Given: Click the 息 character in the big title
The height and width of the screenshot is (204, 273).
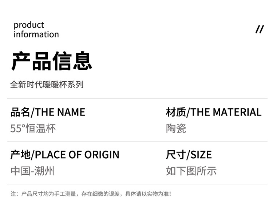Looking at the screenshot, I should click(x=83, y=61).
